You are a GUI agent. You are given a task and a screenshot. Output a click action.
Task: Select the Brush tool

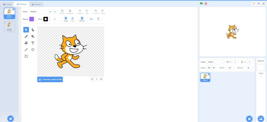[26, 36]
